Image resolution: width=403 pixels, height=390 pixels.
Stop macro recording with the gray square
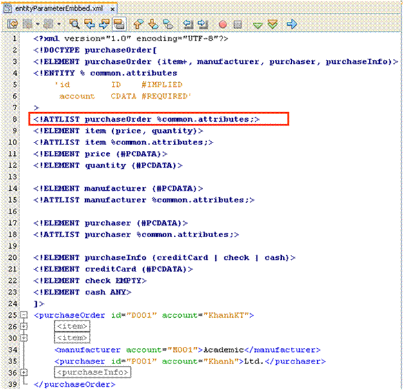click(237, 24)
